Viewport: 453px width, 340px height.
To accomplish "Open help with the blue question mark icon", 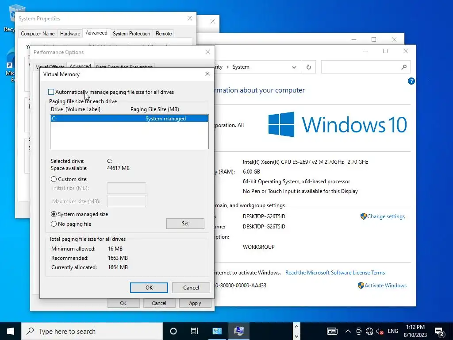I will [411, 81].
